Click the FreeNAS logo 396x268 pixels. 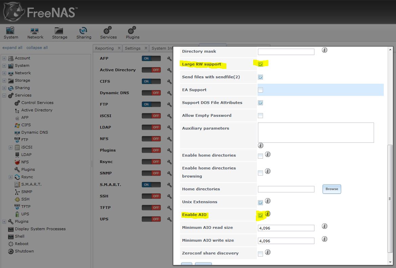(x=40, y=12)
